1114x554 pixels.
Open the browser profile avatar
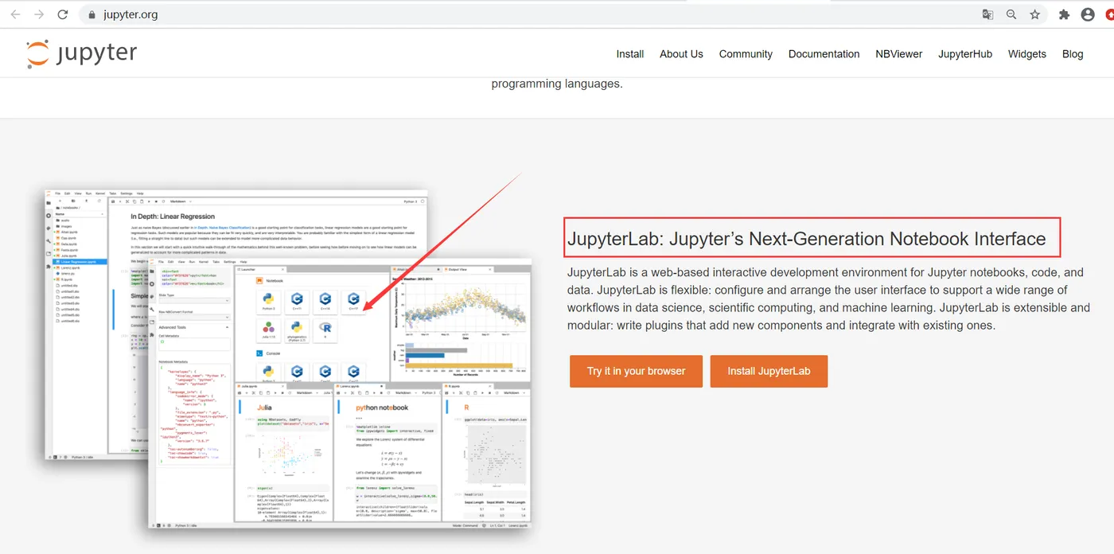[x=1088, y=14]
